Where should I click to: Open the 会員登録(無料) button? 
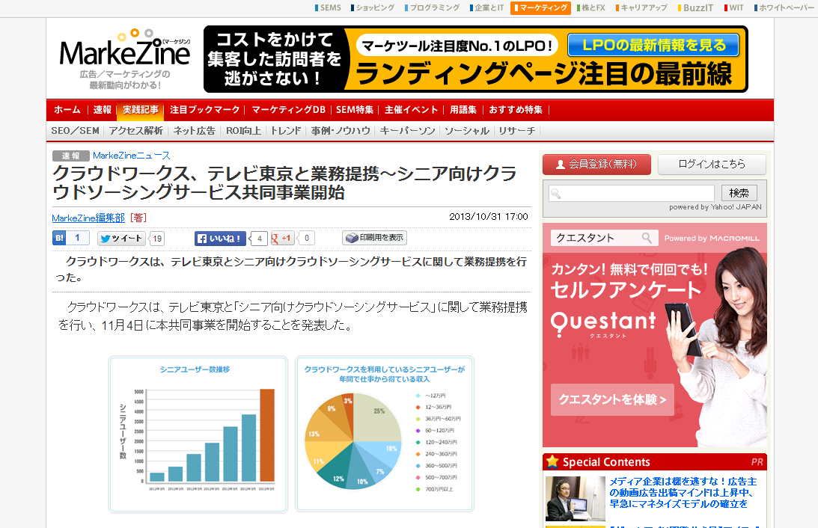tap(596, 165)
